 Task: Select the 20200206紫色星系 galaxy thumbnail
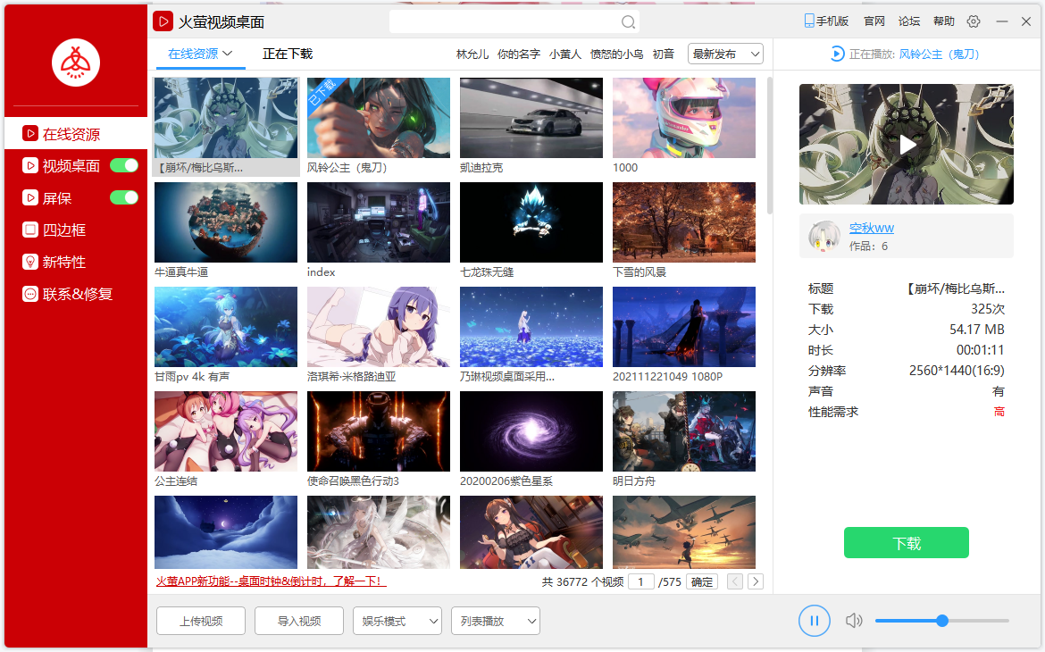[531, 431]
